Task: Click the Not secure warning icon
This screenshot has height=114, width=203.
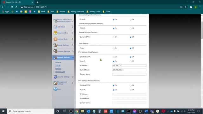Action: coord(22,7)
